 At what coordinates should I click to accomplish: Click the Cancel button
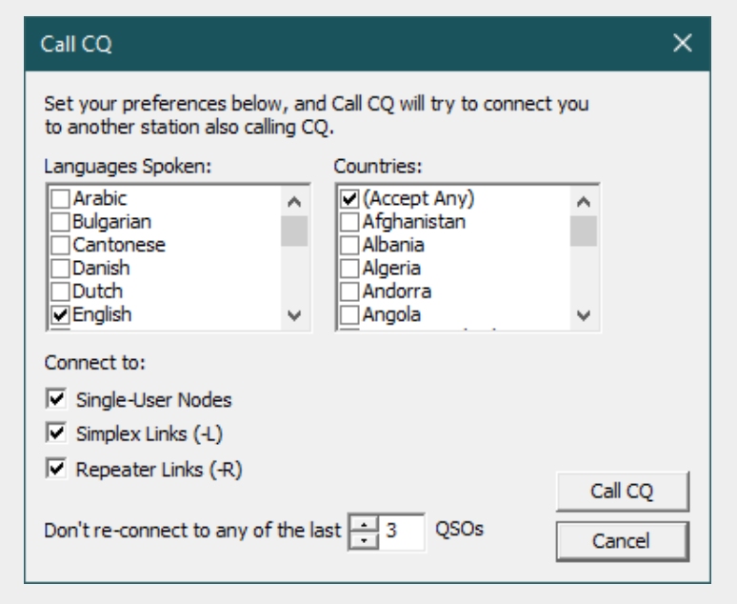(x=621, y=541)
